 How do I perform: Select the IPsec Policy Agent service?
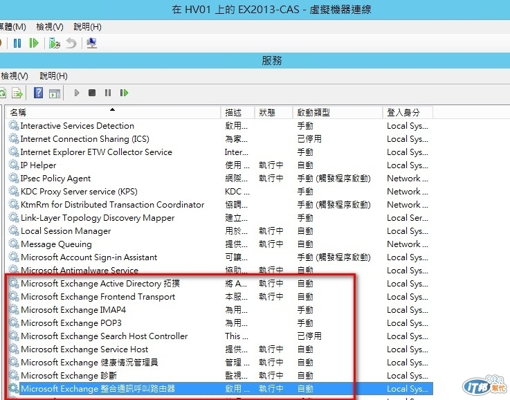[x=55, y=179]
